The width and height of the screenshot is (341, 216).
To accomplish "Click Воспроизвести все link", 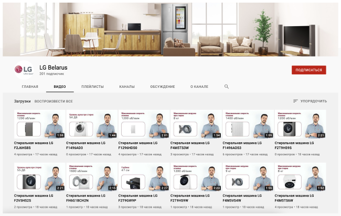I will pyautogui.click(x=54, y=101).
